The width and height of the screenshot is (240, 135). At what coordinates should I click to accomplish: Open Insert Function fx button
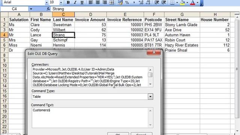point(48,9)
